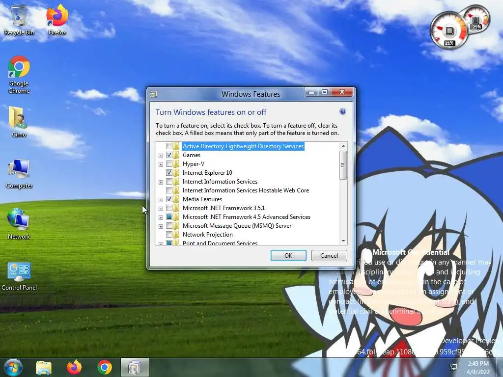
Task: Expand the Hyper-V tree node
Action: [161, 164]
